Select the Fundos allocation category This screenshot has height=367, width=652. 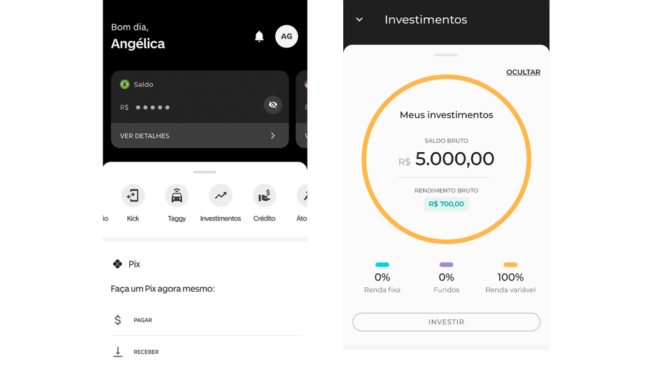[x=446, y=278]
